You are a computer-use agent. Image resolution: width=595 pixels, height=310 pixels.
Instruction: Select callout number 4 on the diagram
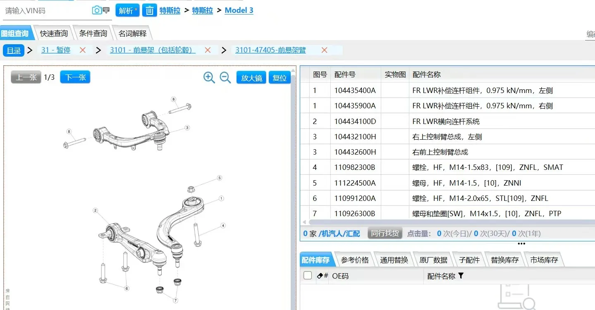pos(223,226)
